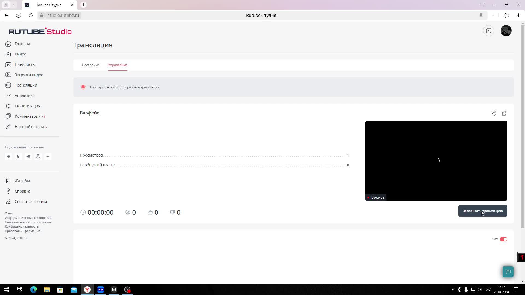
Task: Open the VK social link icon
Action: coord(8,157)
